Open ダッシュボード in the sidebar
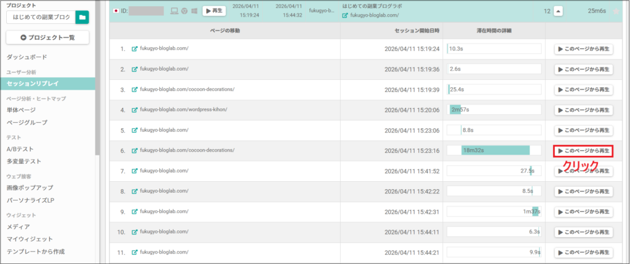630x264 pixels. tap(26, 57)
